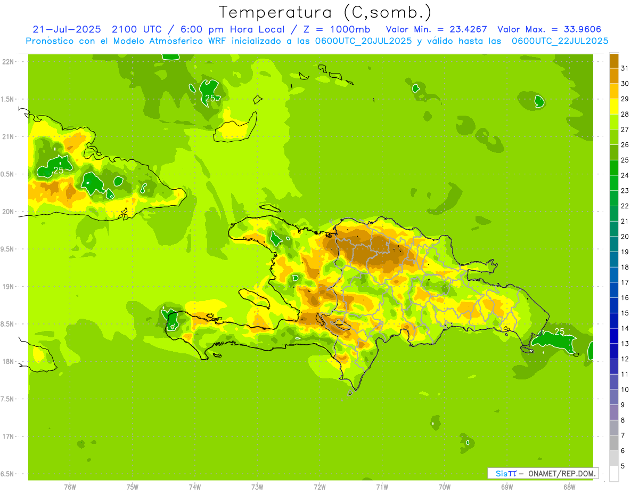Screen dimensions: 639x494
Task: Click the legend number 10
Action: [x=625, y=390]
